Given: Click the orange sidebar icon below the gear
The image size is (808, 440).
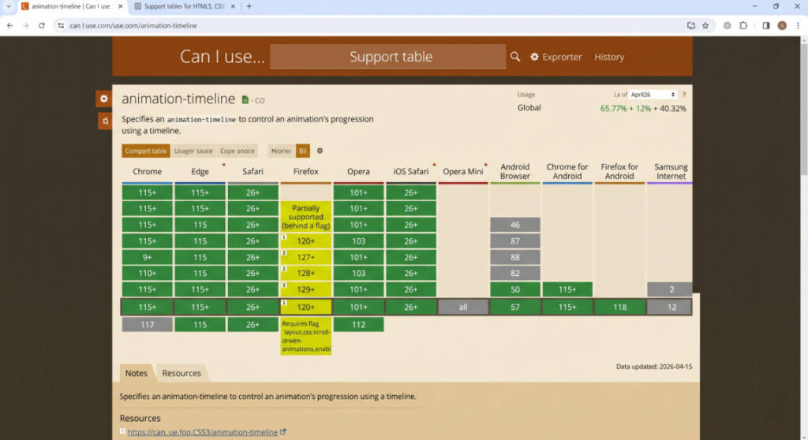Looking at the screenshot, I should tap(105, 121).
